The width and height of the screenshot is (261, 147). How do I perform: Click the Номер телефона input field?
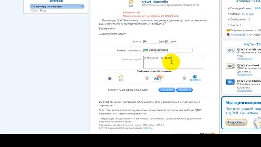pos(168,51)
